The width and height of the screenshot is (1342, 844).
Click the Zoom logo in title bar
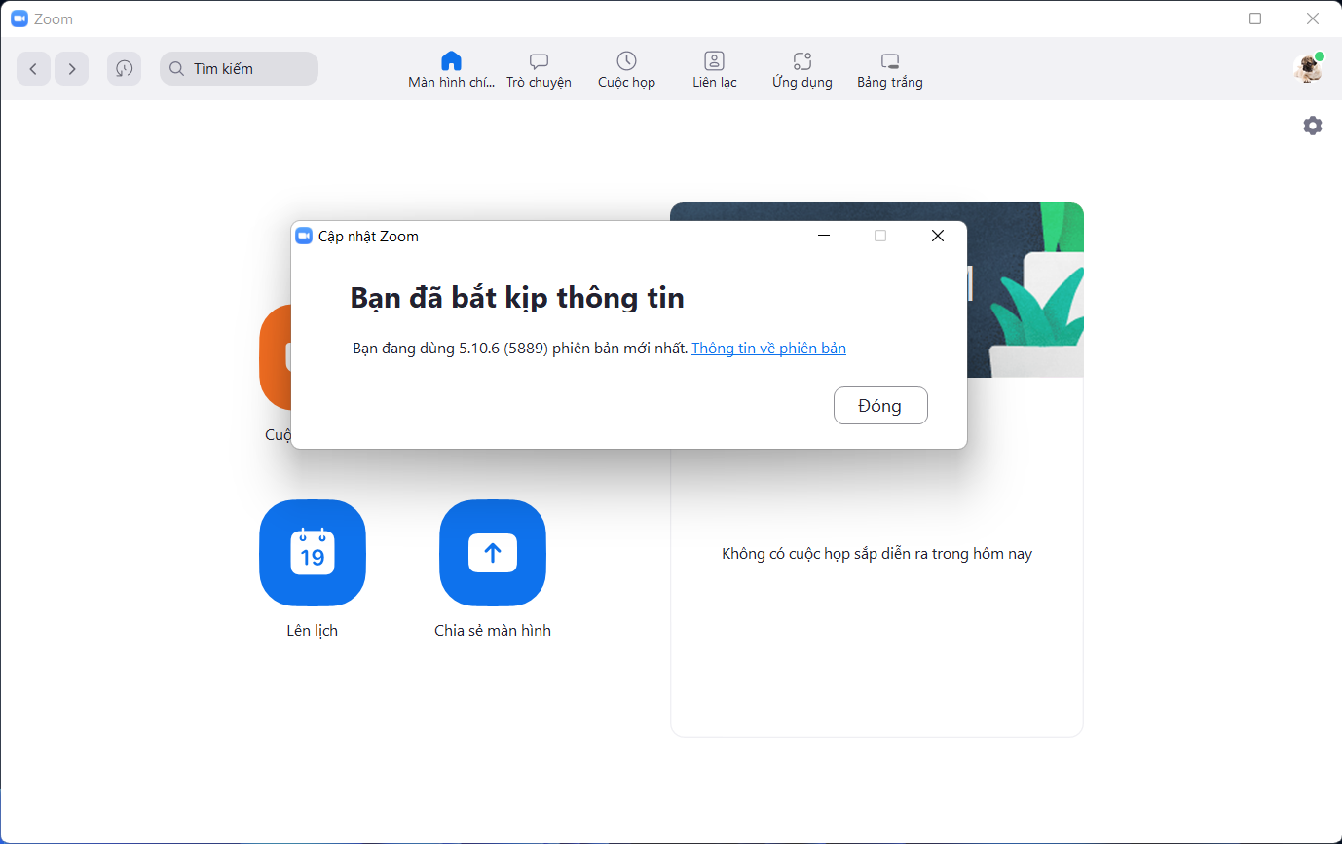(x=18, y=18)
